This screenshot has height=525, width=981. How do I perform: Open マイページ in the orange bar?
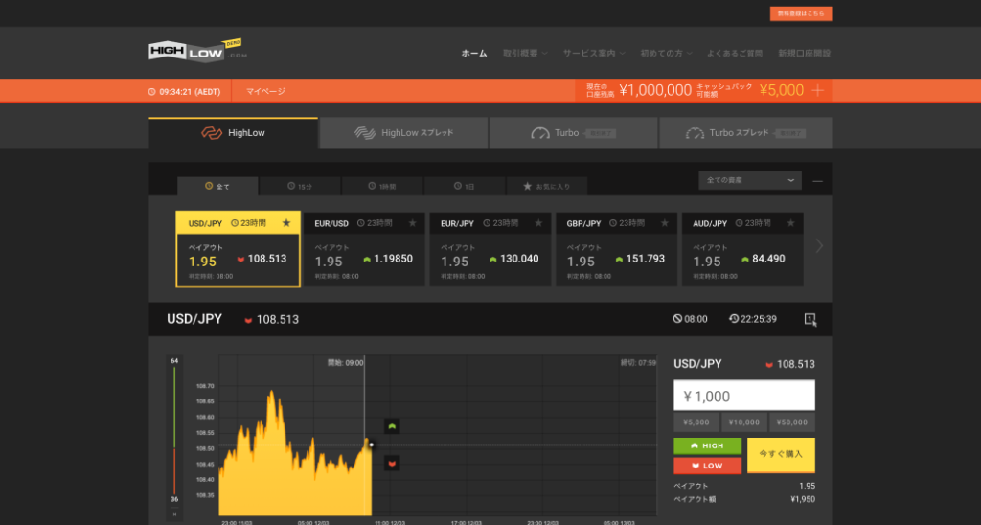(x=265, y=91)
